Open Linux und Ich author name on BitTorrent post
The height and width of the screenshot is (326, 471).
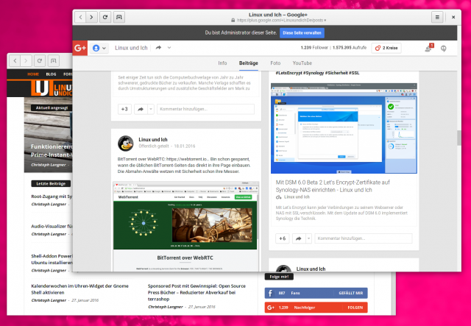153,139
